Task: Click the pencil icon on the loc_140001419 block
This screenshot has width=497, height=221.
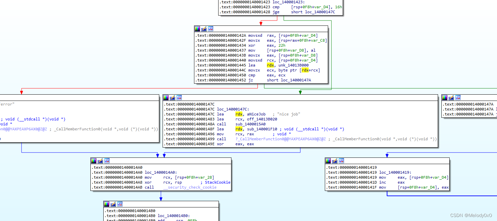Action: click(x=335, y=161)
